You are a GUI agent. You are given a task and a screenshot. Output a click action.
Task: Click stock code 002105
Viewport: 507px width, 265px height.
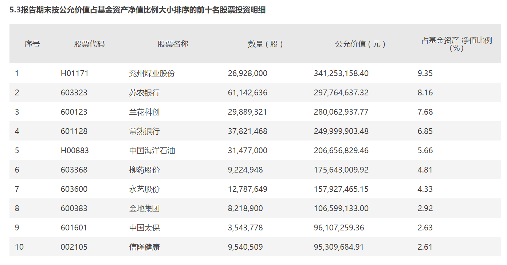(74, 247)
